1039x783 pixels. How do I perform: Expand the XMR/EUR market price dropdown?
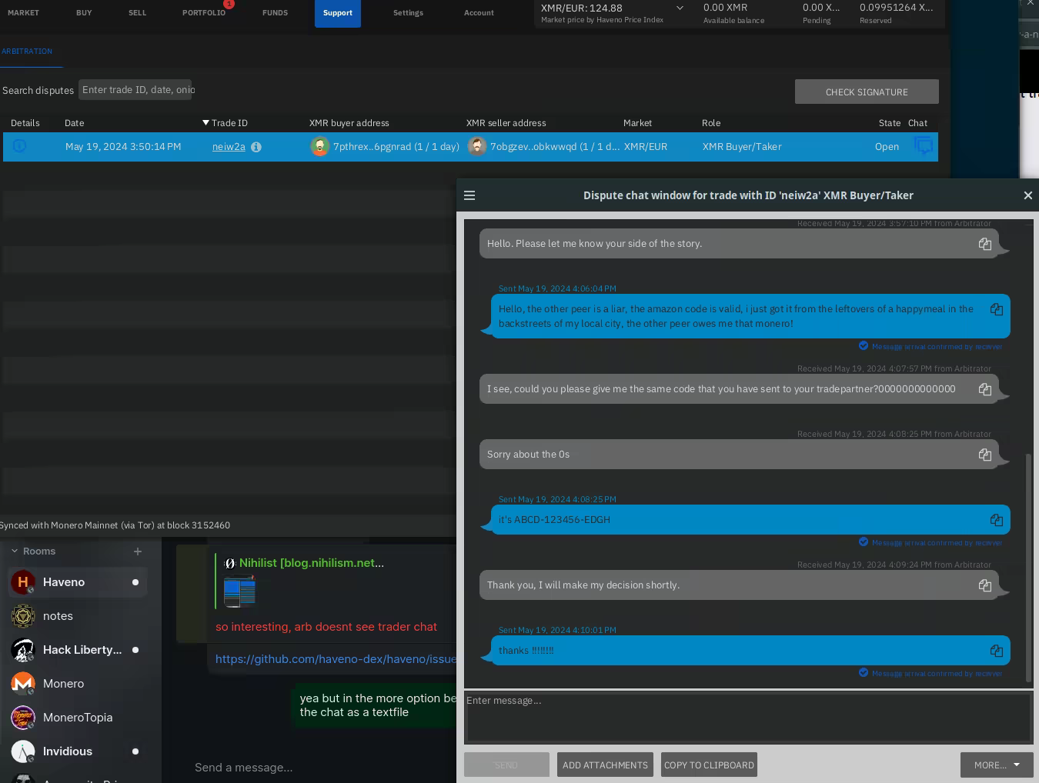pos(680,8)
